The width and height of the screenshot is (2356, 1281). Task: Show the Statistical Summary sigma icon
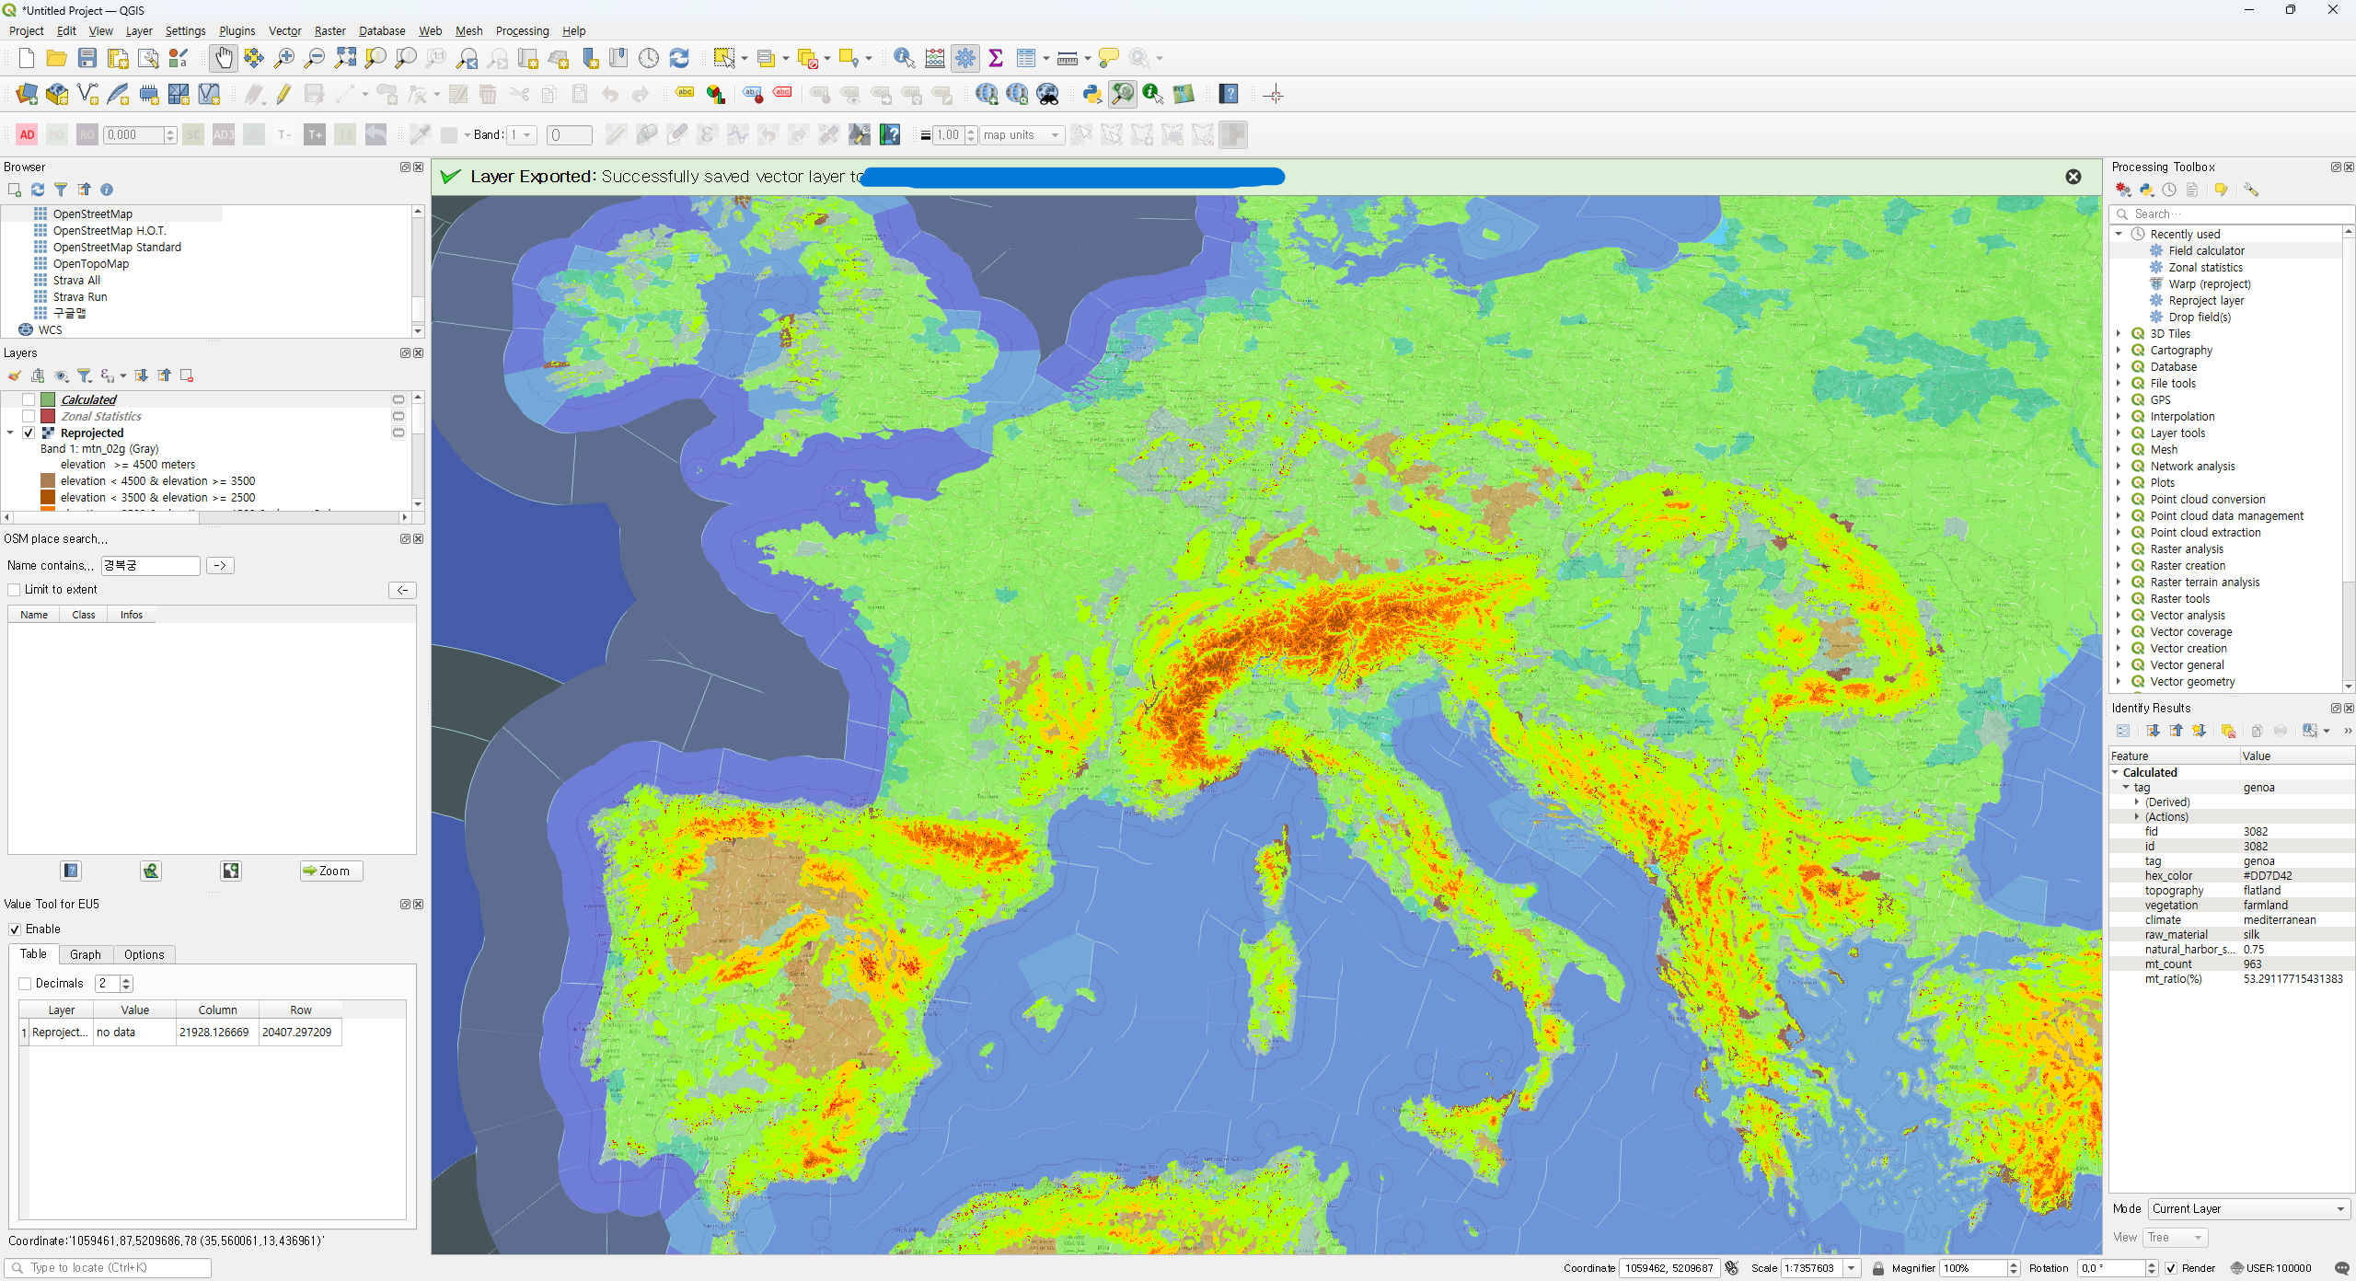995,58
